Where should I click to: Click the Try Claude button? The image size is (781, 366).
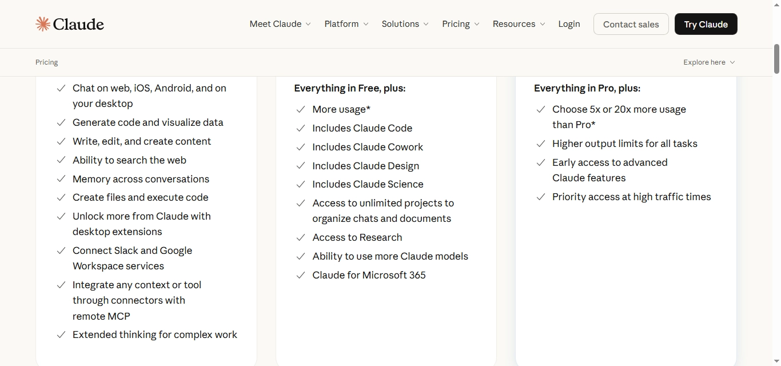[706, 24]
